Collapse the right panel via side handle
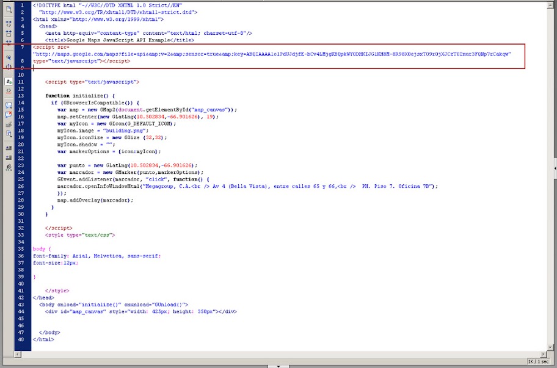 click(x=555, y=168)
